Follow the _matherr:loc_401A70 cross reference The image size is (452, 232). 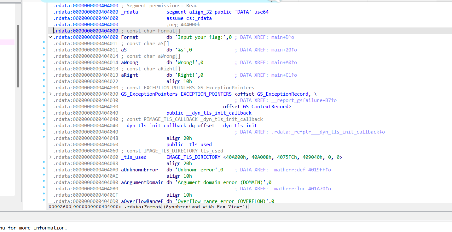pyautogui.click(x=301, y=189)
